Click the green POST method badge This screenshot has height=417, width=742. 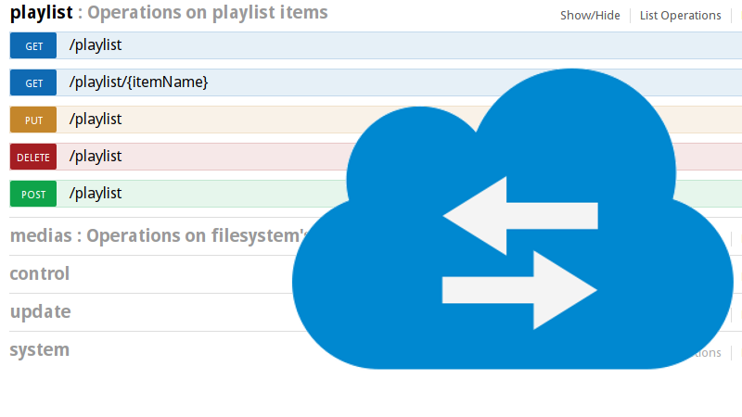pos(33,194)
